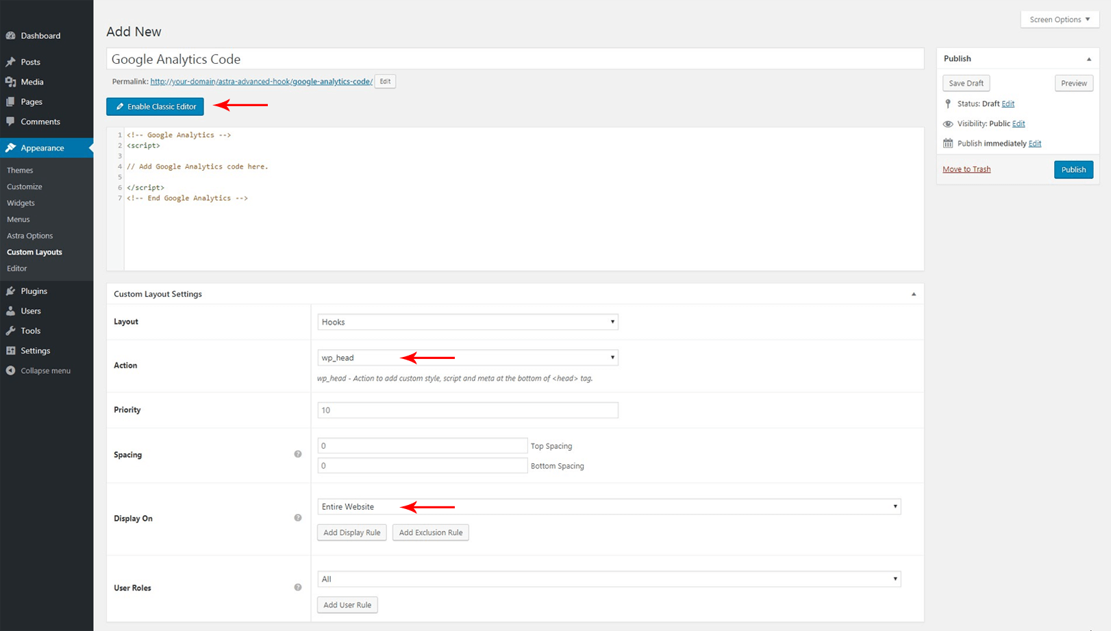Click the Priority input field
This screenshot has height=631, width=1111.
click(x=468, y=410)
